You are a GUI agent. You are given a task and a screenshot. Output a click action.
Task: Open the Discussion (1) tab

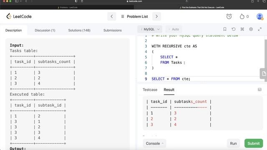[x=45, y=30]
